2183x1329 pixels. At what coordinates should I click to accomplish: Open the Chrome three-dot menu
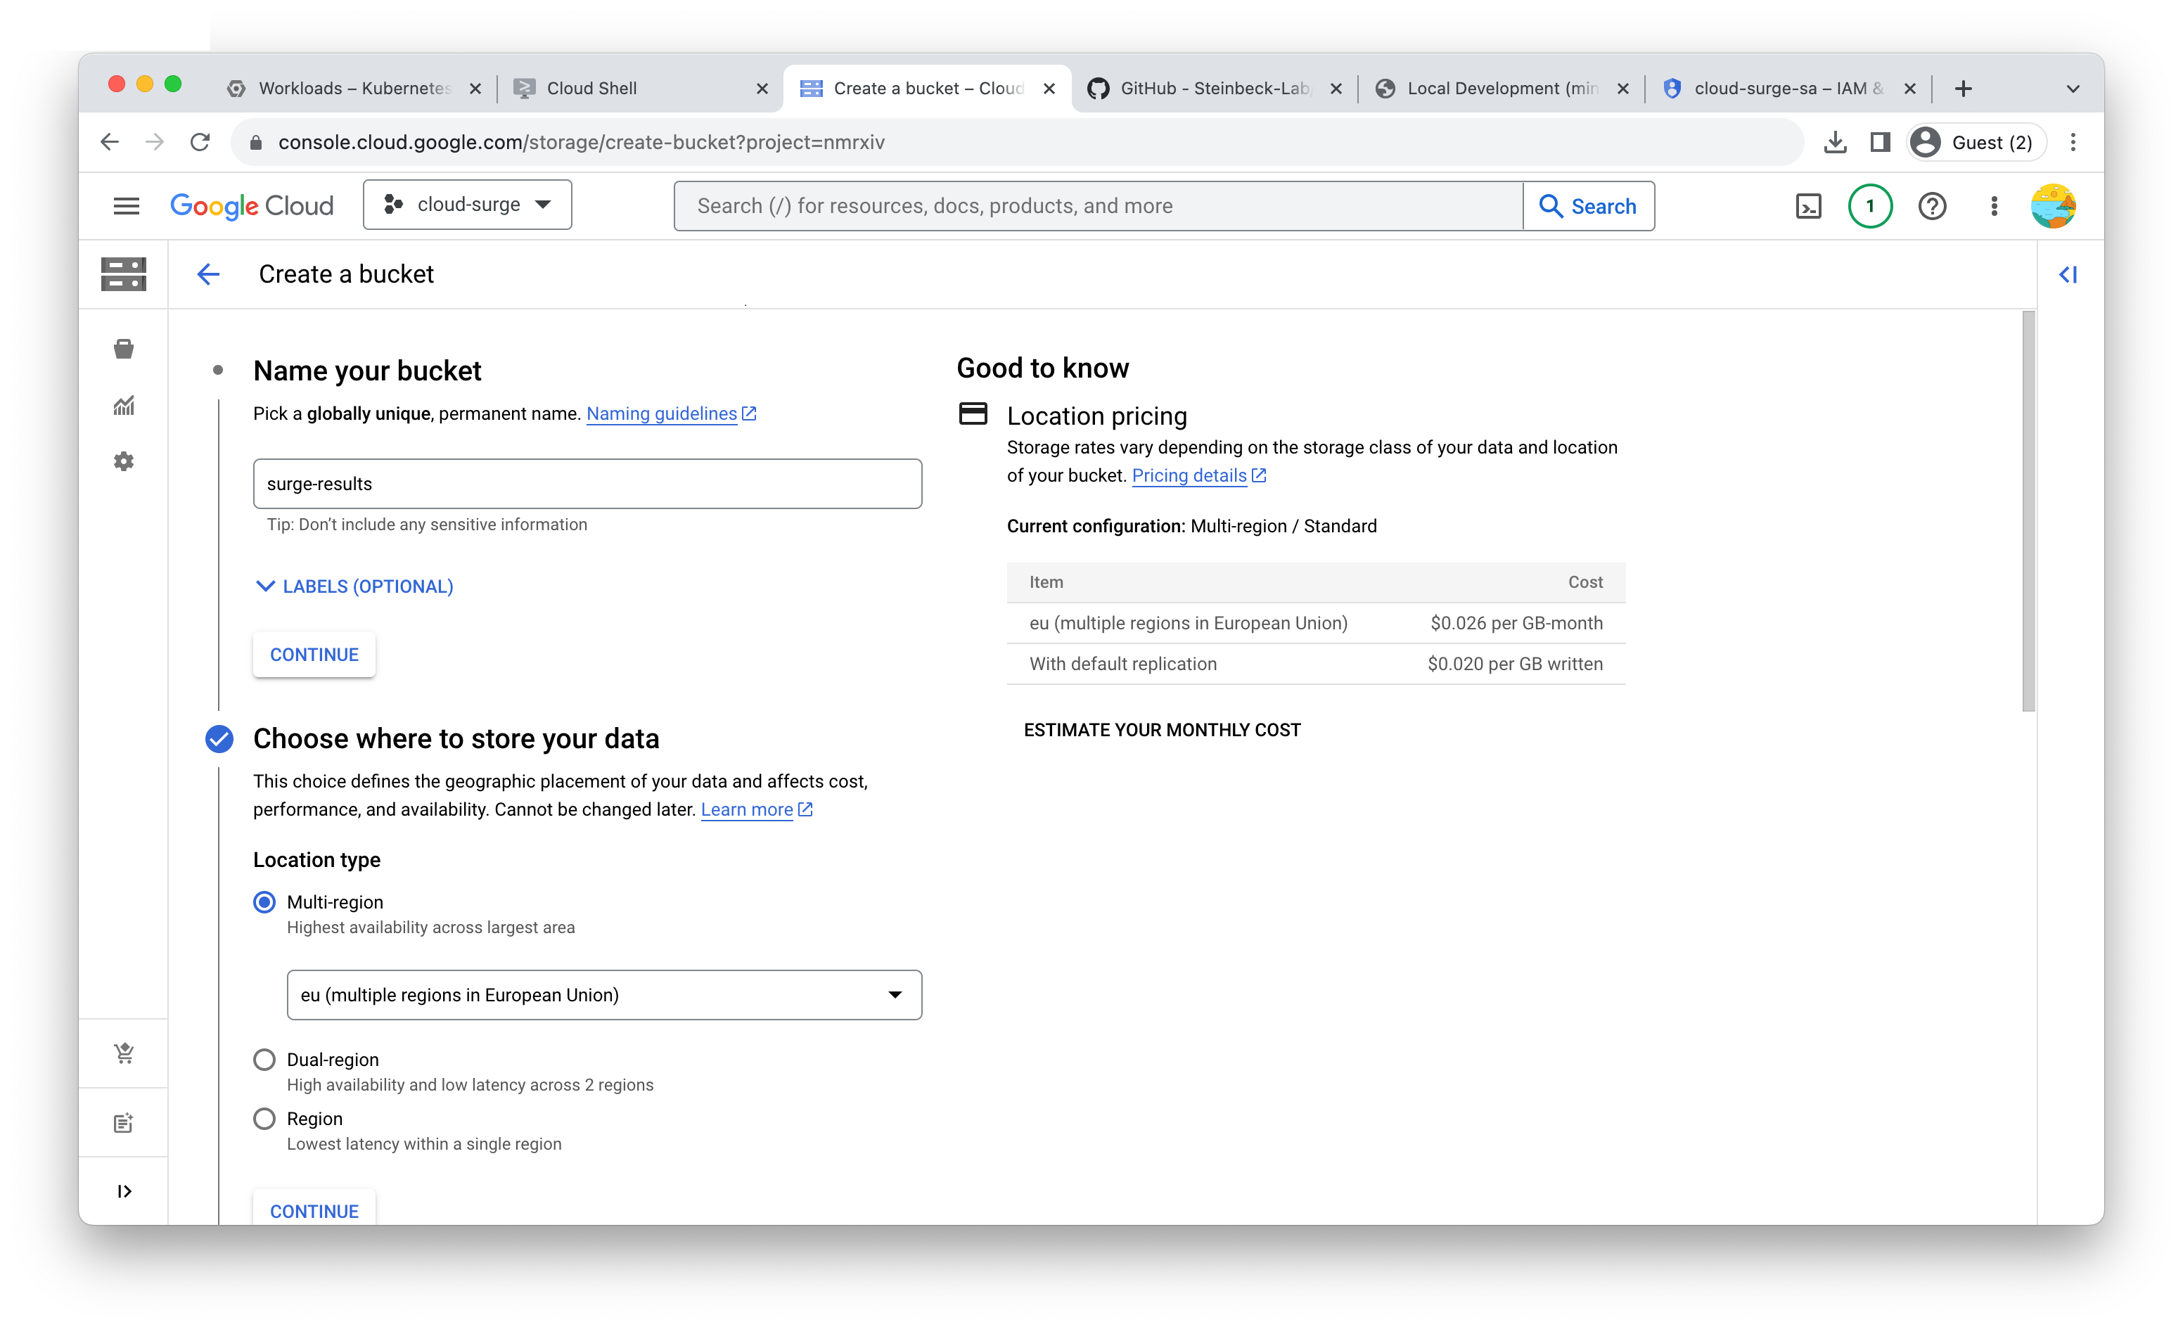coord(2073,143)
